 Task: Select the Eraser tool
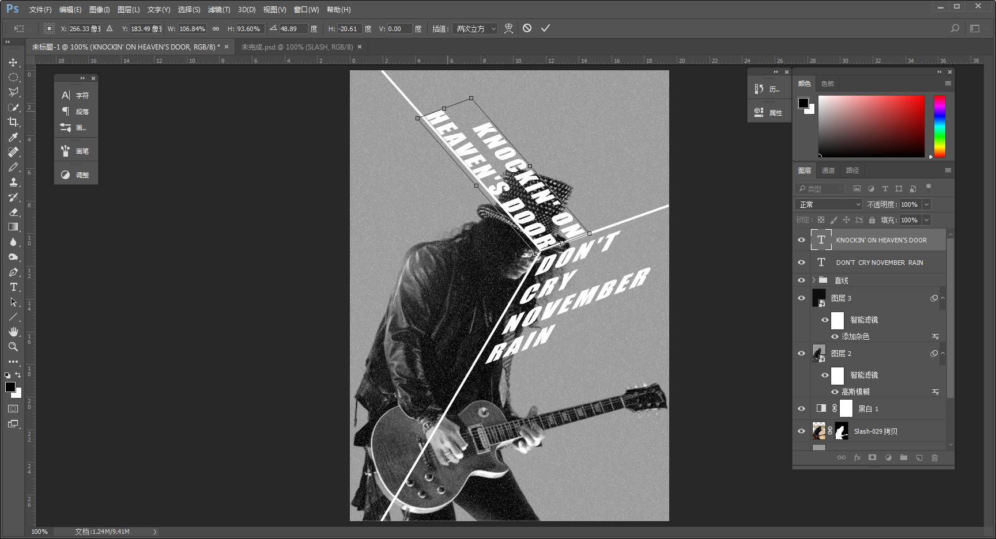point(13,212)
